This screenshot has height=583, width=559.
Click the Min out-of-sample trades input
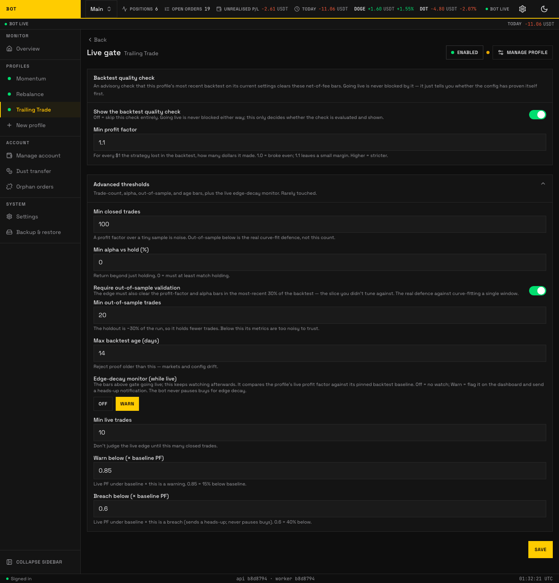(320, 315)
